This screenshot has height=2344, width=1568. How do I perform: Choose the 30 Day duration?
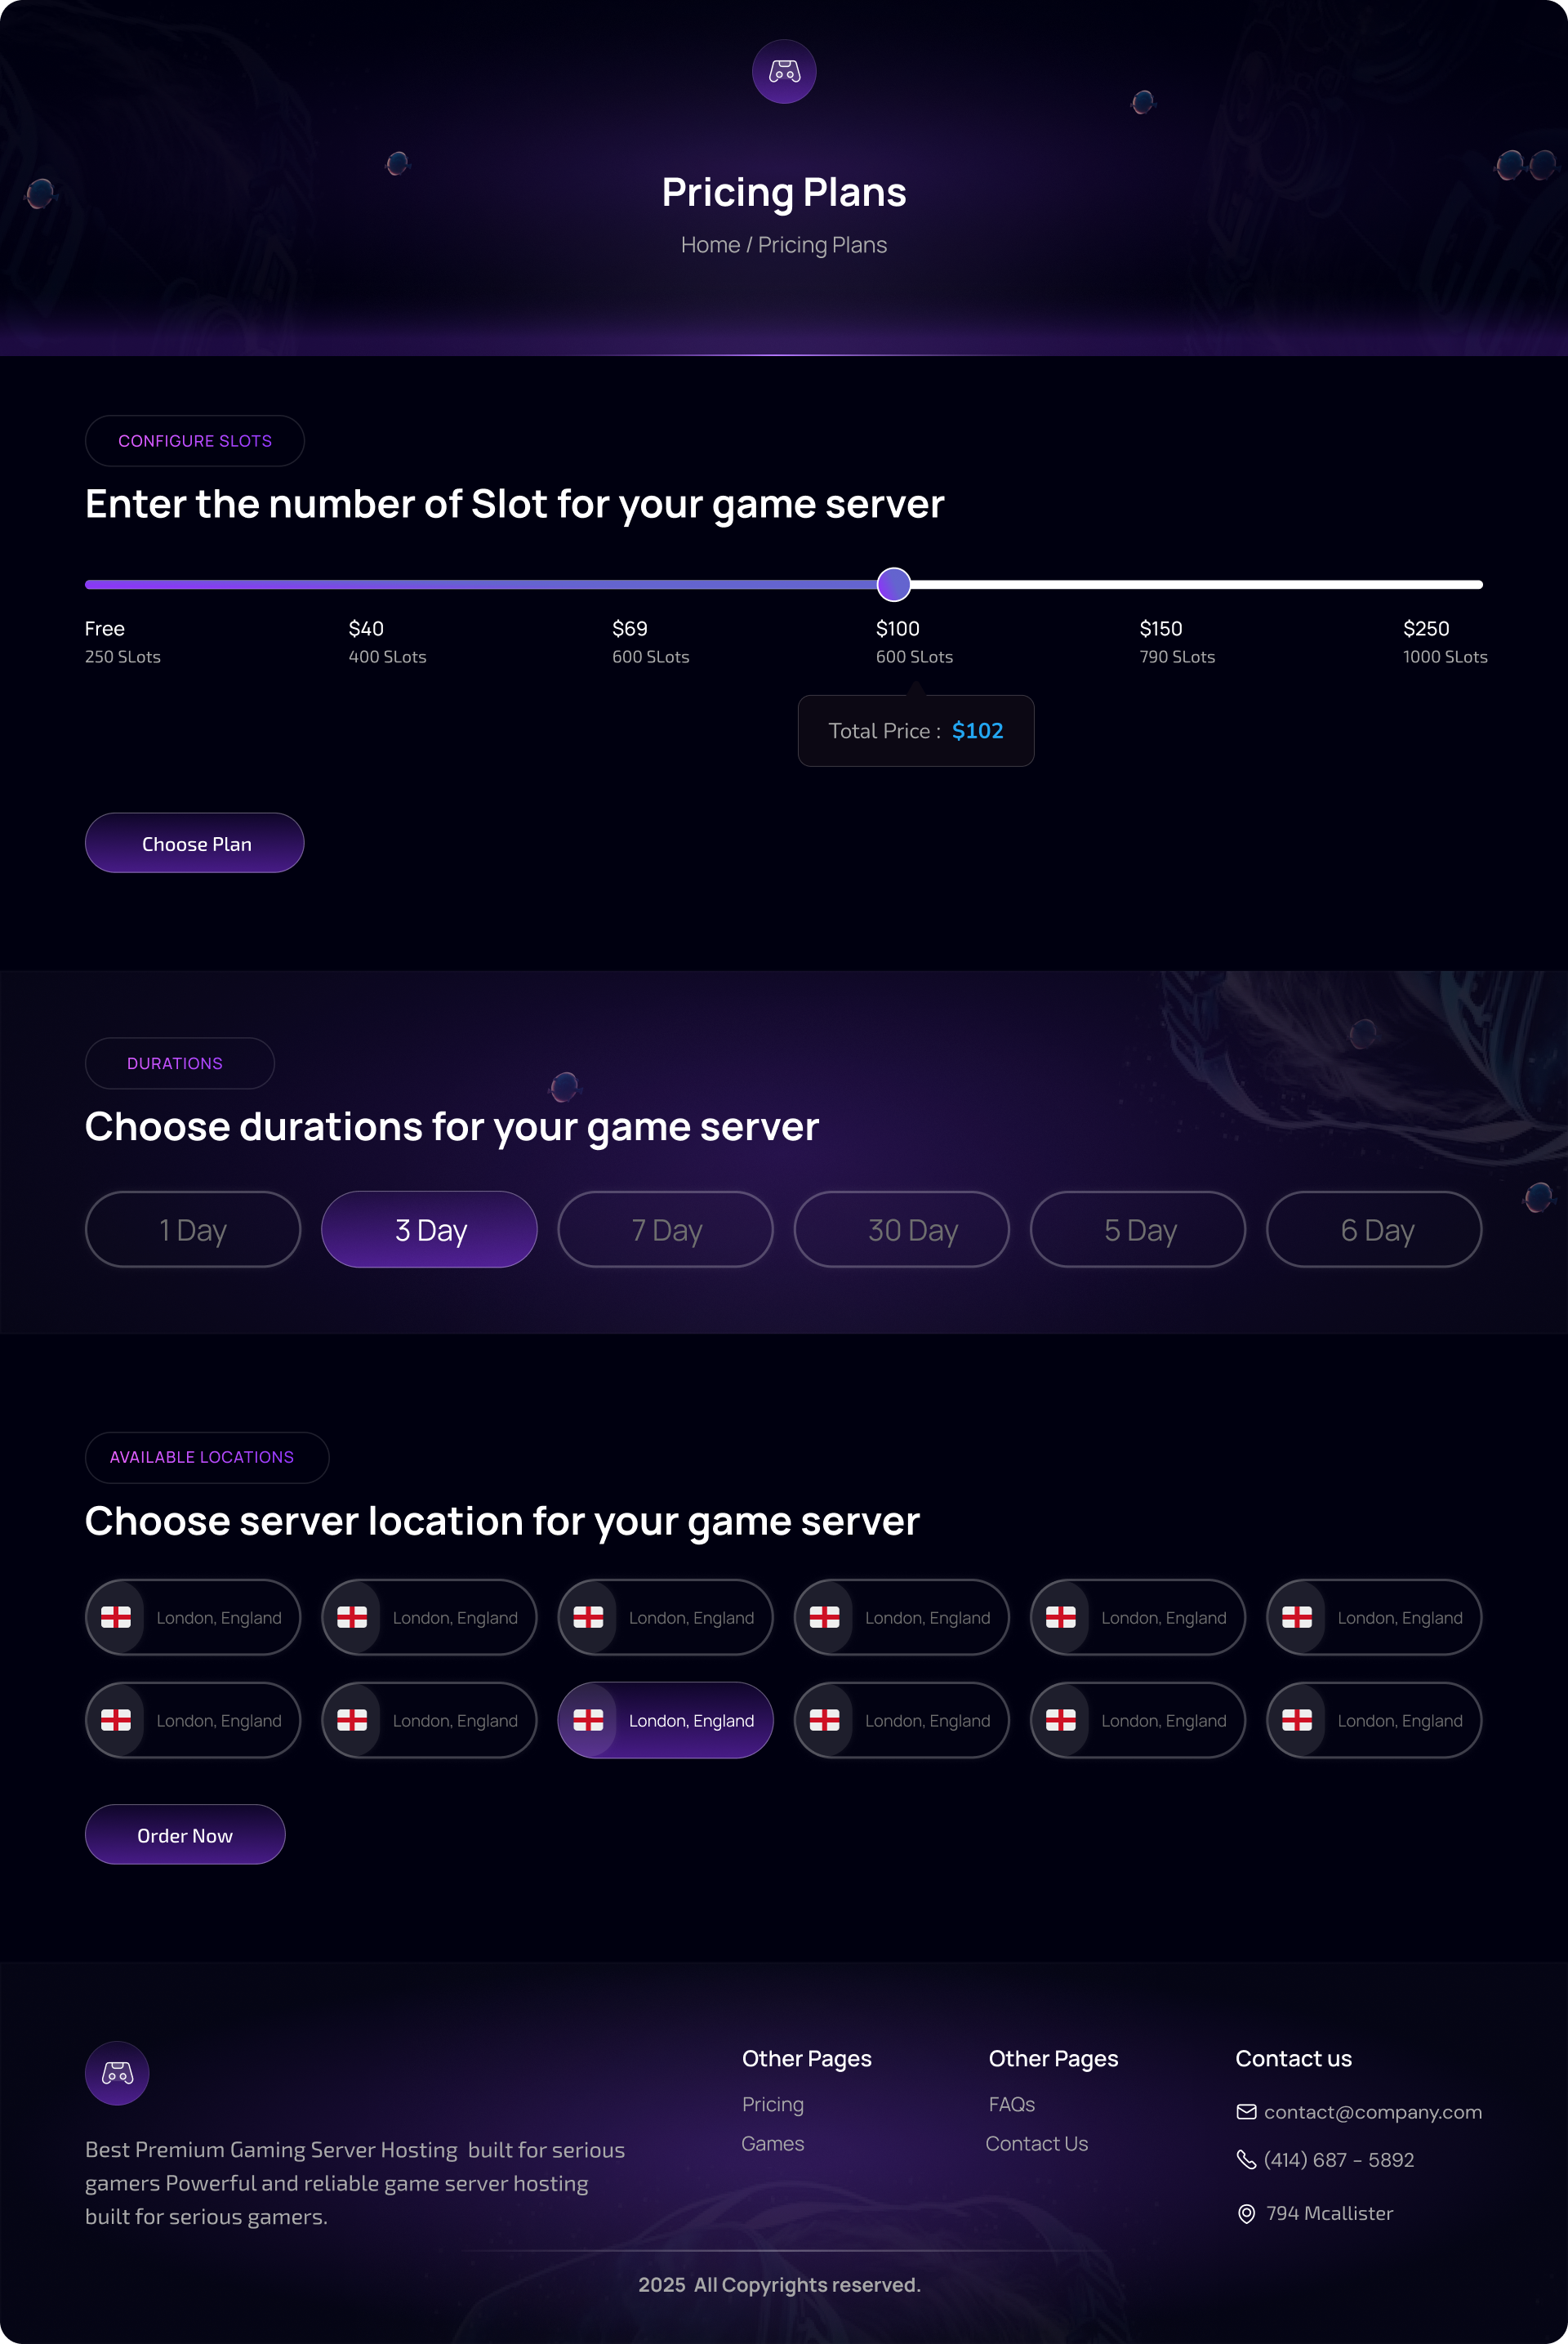coord(901,1230)
